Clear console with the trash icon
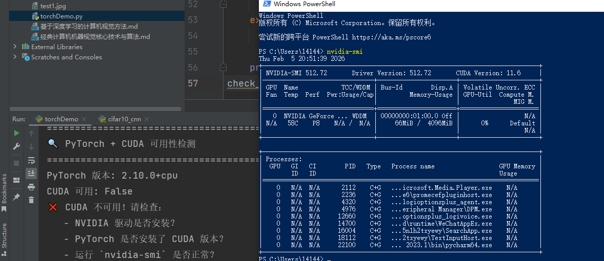 [x=31, y=200]
